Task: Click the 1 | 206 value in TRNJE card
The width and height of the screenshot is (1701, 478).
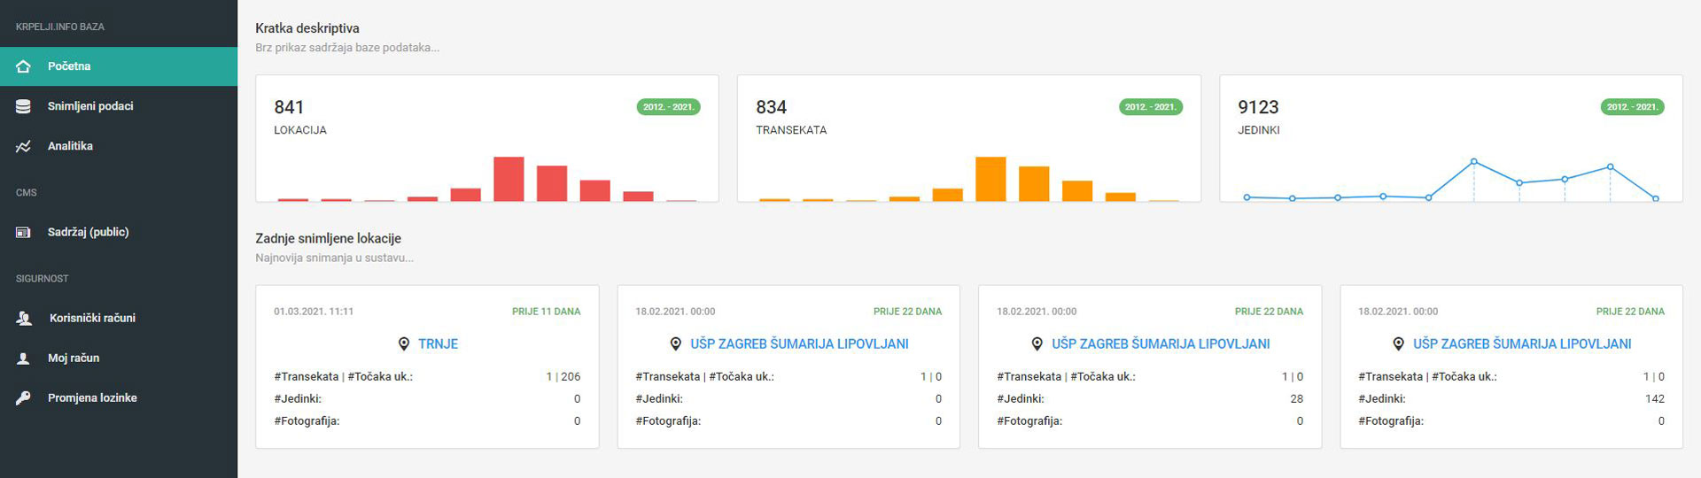Action: point(563,376)
